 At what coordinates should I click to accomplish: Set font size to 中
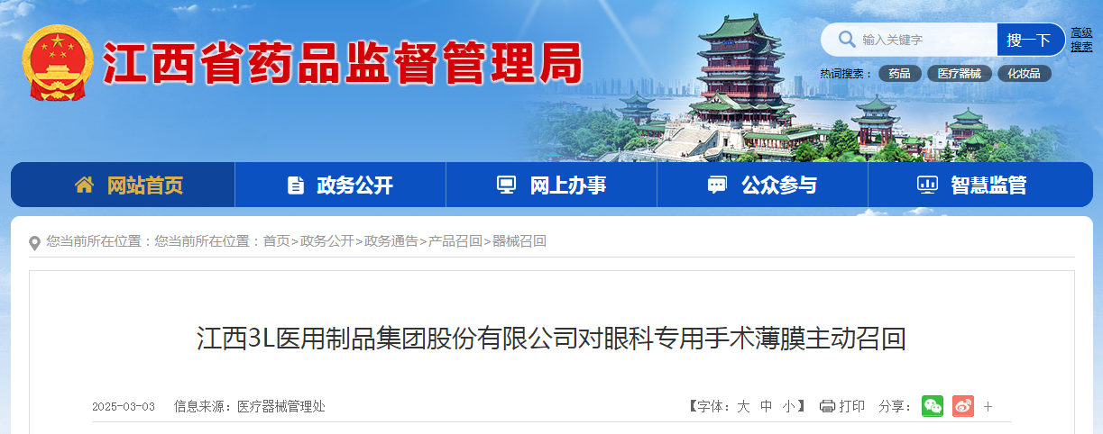766,407
